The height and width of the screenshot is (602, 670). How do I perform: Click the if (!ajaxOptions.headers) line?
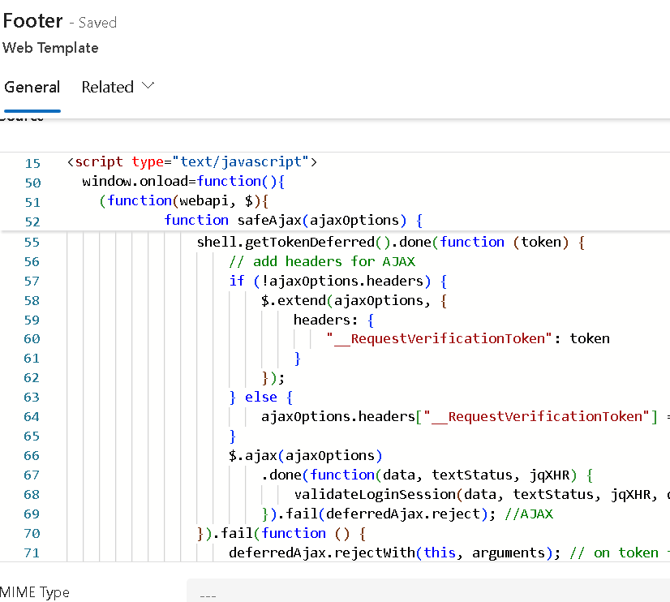coord(338,282)
